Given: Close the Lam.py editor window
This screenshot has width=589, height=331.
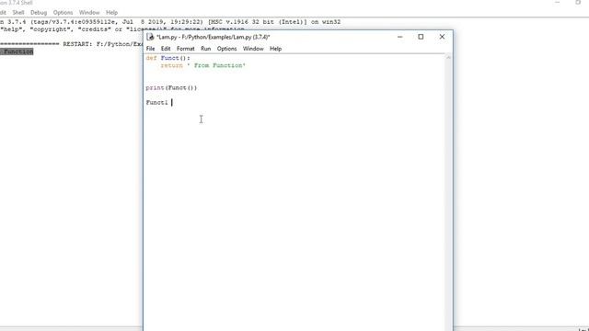Looking at the screenshot, I should (442, 37).
